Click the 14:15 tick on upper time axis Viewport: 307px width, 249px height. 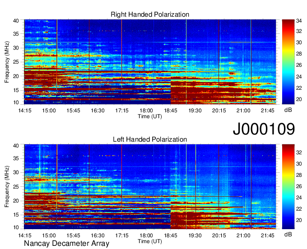24,111
